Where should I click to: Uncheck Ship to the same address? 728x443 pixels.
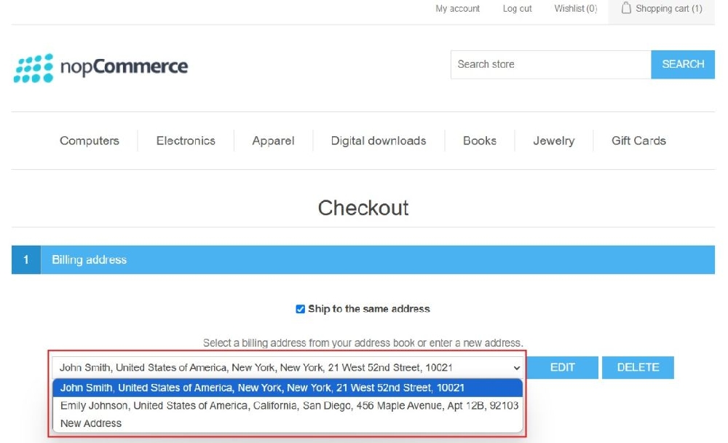point(299,309)
